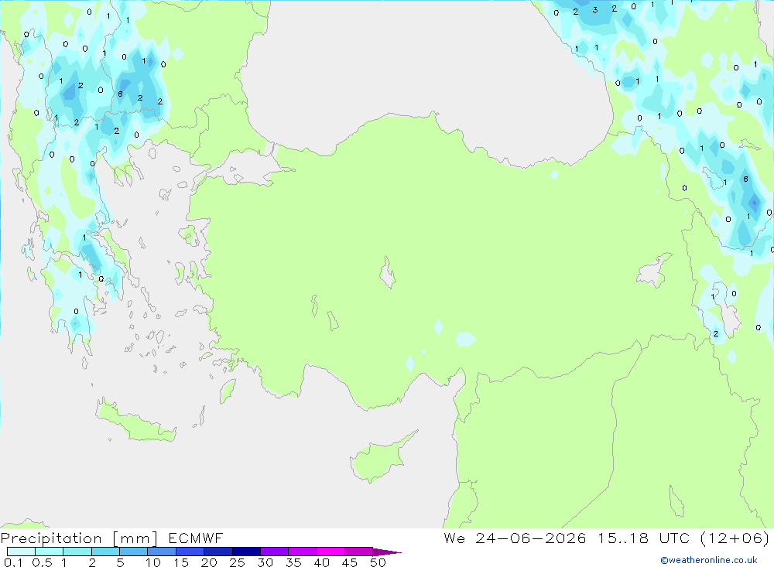The image size is (774, 567).
Task: Choose the 5–10 mm legend color swatch
Action: click(133, 552)
